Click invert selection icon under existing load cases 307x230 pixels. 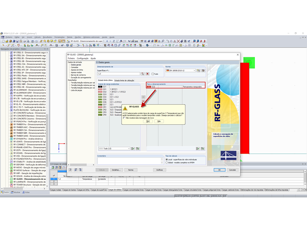(138, 148)
